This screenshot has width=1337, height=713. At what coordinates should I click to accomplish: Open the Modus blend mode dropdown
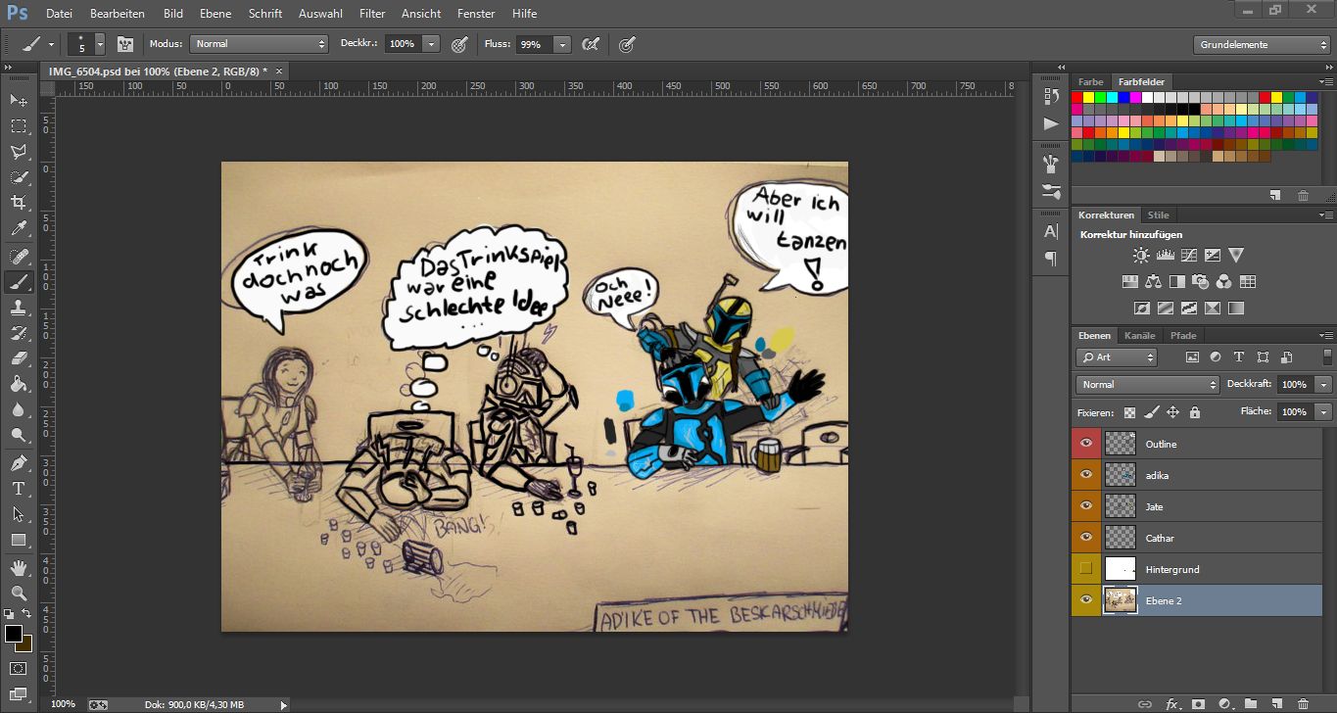pyautogui.click(x=259, y=44)
